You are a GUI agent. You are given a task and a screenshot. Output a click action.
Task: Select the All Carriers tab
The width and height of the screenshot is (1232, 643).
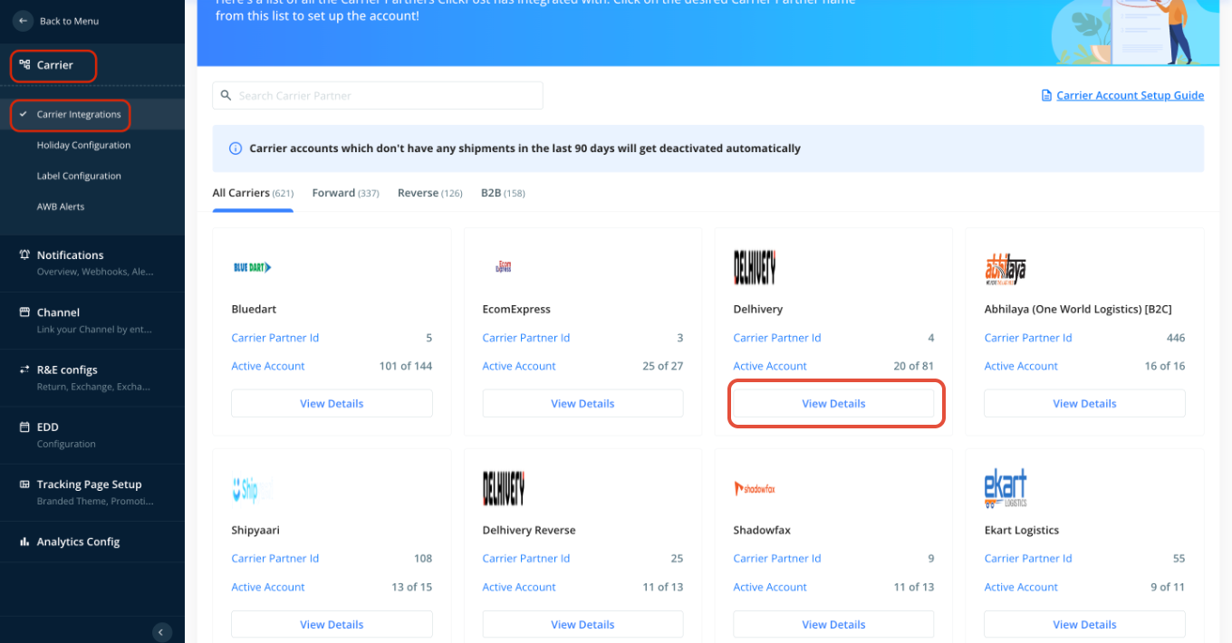pos(253,193)
